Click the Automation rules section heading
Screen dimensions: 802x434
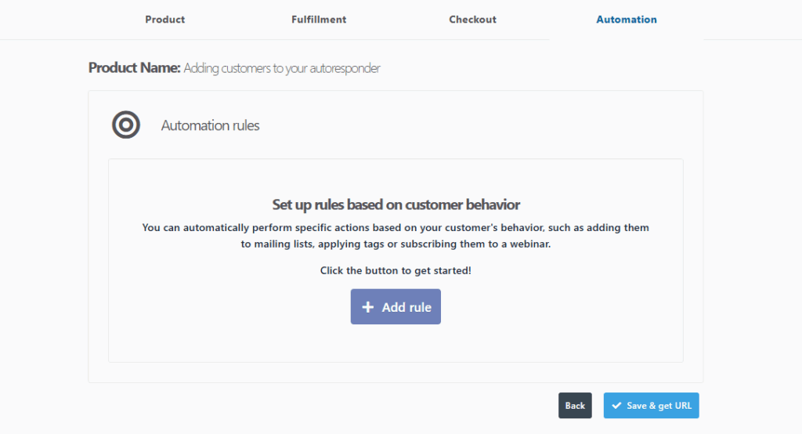pos(210,125)
